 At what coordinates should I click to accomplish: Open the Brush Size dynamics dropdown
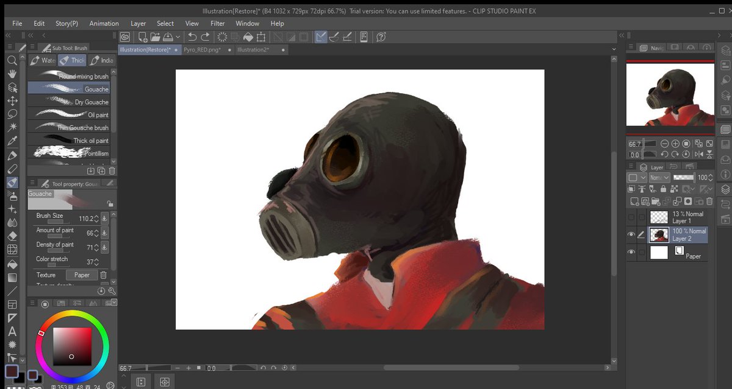[x=104, y=218]
